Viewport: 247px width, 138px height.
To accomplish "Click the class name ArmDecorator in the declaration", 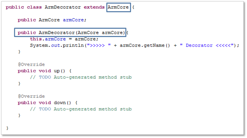I will (62, 7).
